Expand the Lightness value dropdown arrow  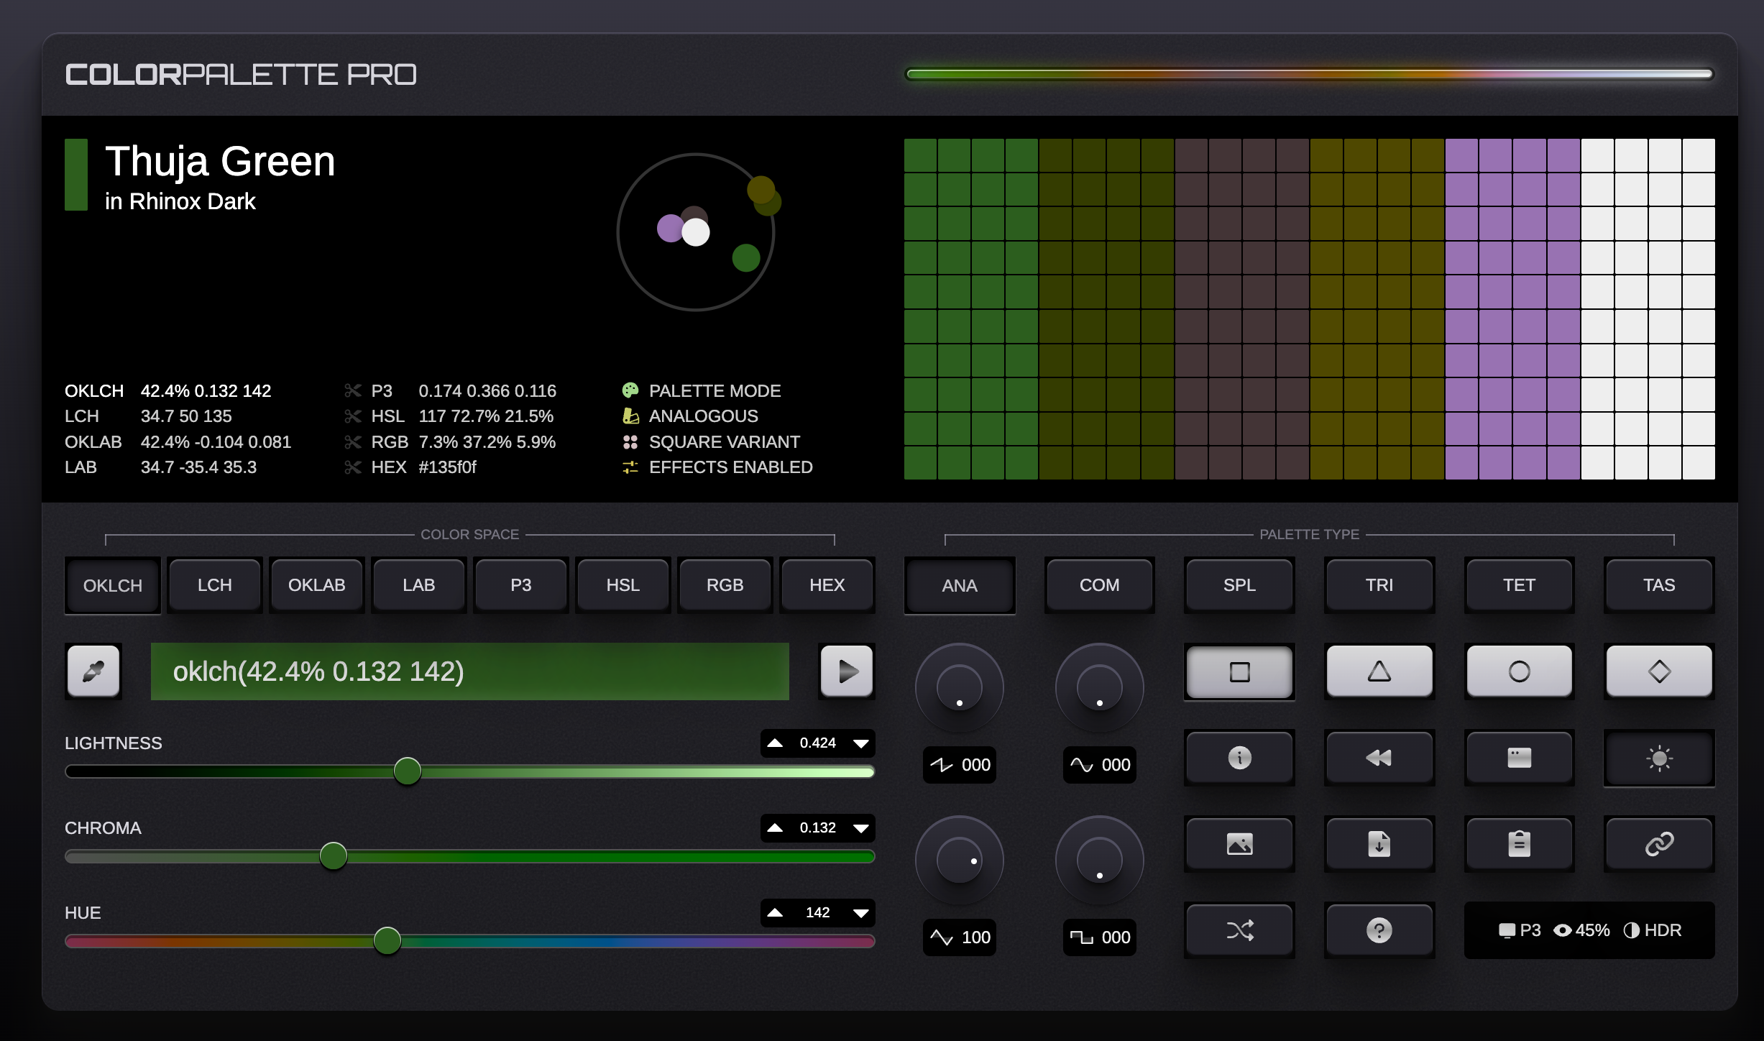pos(860,743)
